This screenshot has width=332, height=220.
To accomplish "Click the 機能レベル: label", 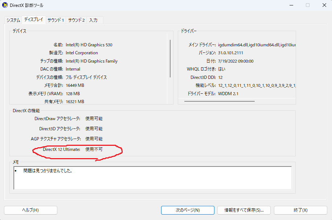I will [x=206, y=85].
